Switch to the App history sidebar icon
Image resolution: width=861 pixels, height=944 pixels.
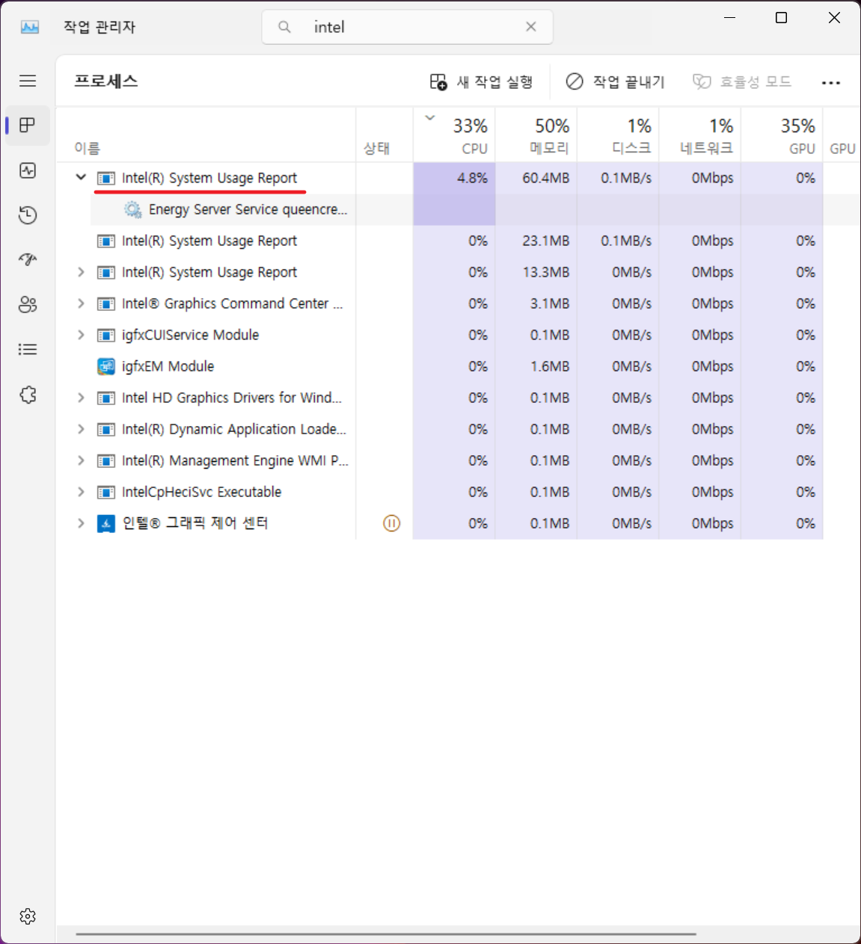click(28, 215)
